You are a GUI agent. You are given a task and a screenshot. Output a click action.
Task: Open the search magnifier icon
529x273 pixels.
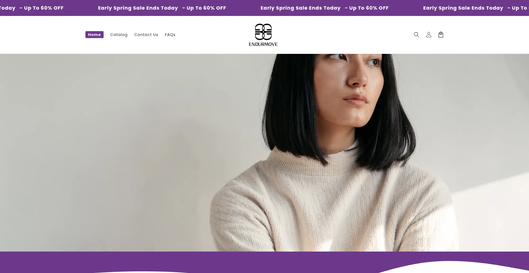point(416,35)
